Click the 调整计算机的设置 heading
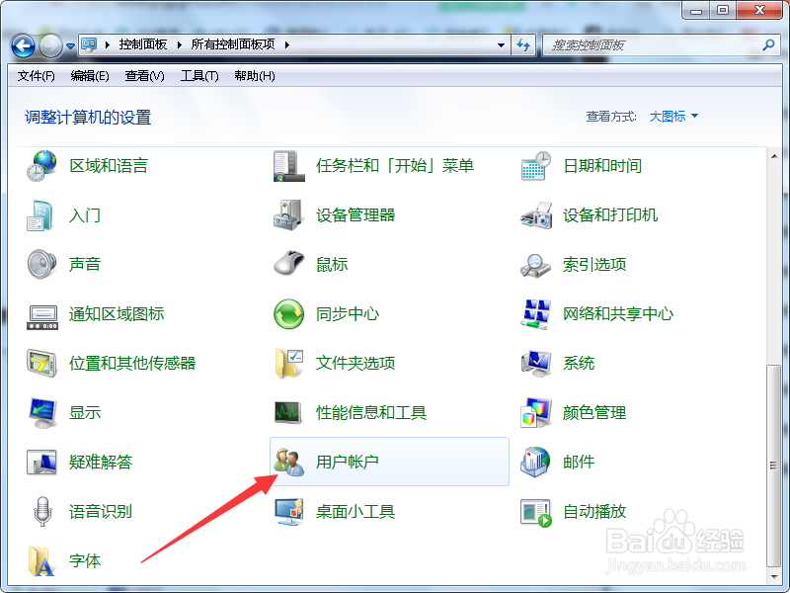 88,118
